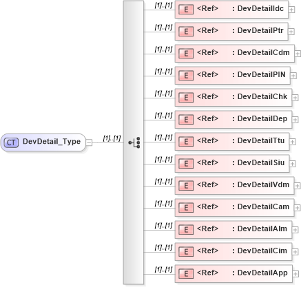Click the [1]..[1] cardinality of DevDetailIdc
This screenshot has width=301, height=287.
163,6
